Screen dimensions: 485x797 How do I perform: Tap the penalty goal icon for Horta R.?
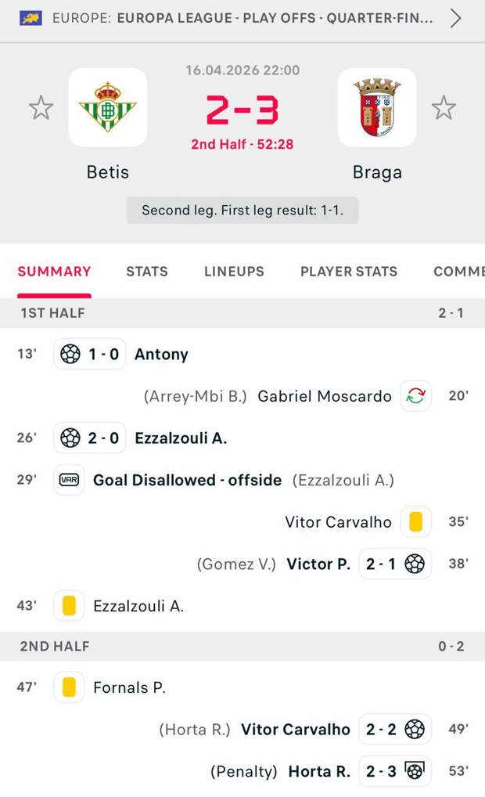point(415,771)
